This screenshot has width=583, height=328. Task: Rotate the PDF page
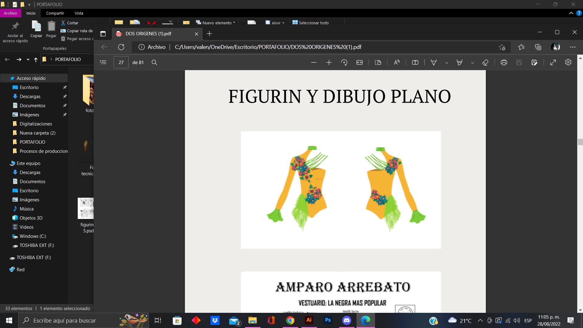coord(344,62)
